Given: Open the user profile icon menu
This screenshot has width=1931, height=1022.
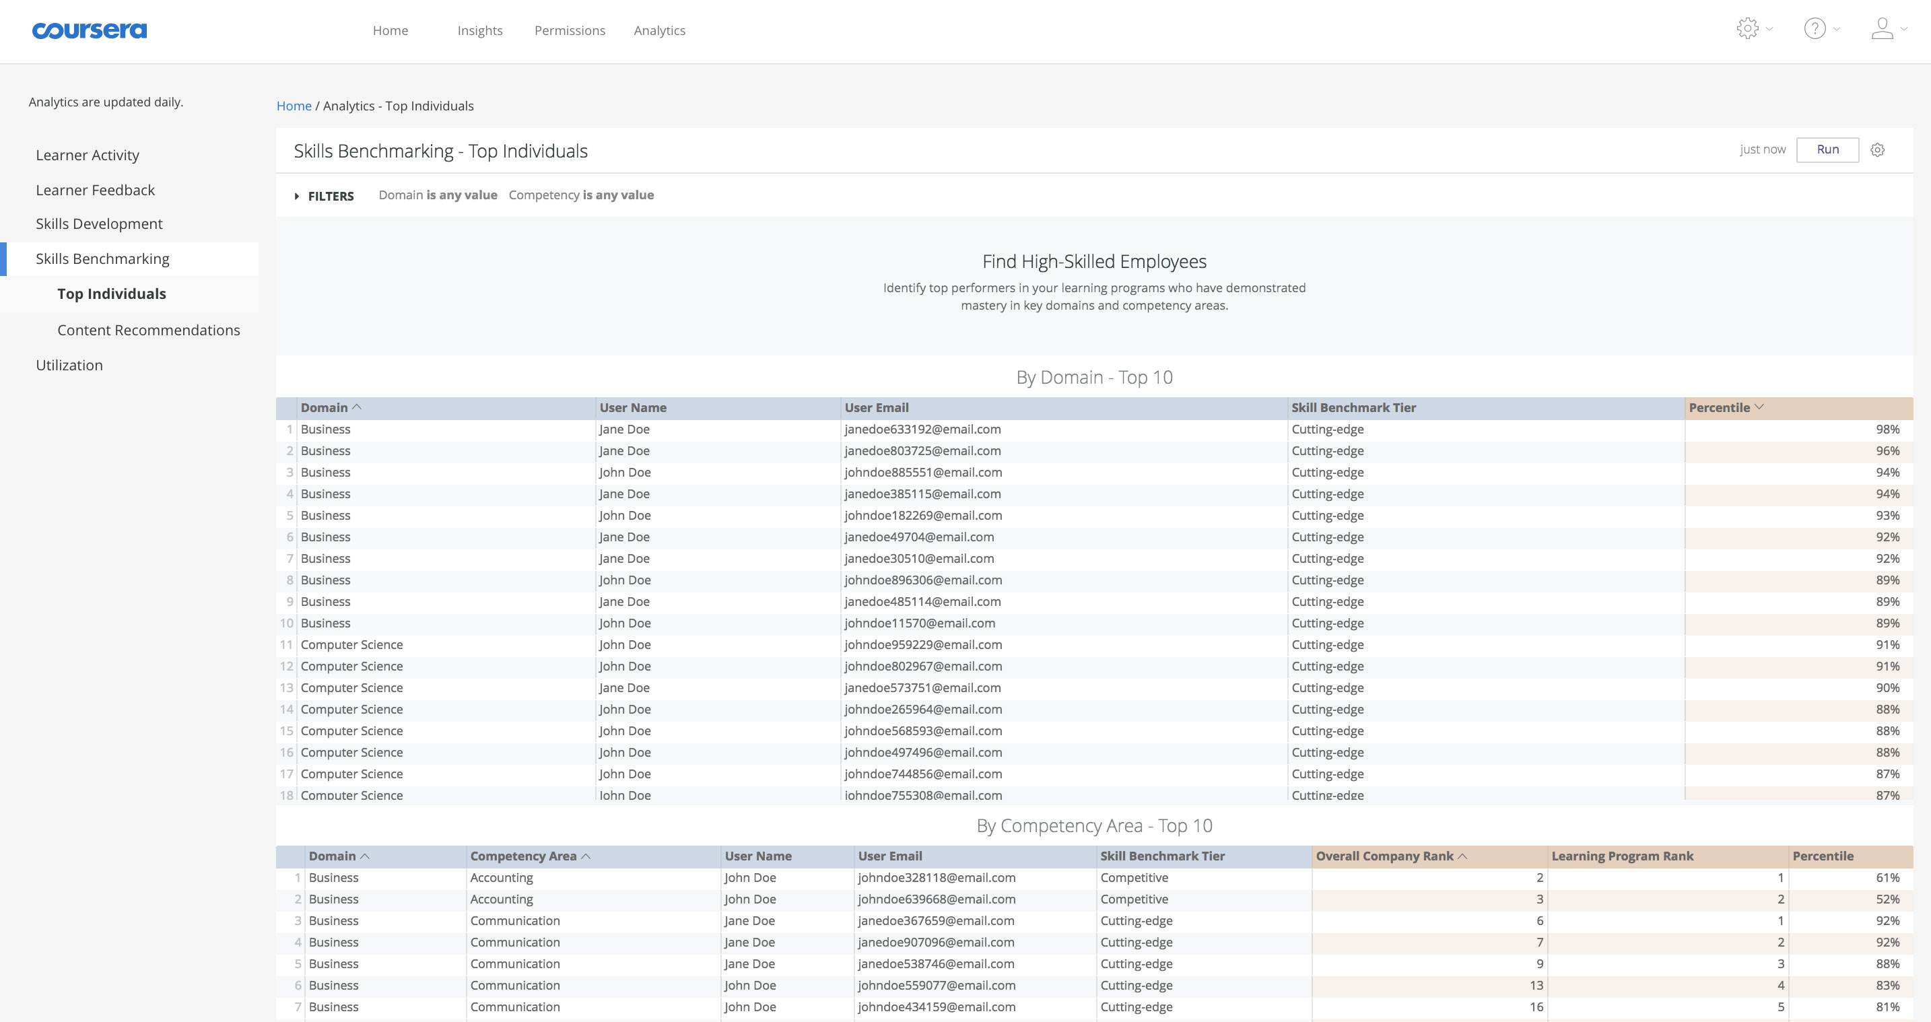Looking at the screenshot, I should (x=1882, y=28).
